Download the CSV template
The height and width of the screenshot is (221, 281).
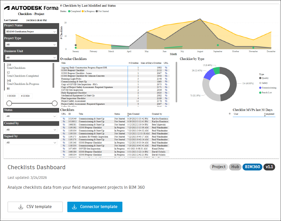pyautogui.click(x=35, y=207)
